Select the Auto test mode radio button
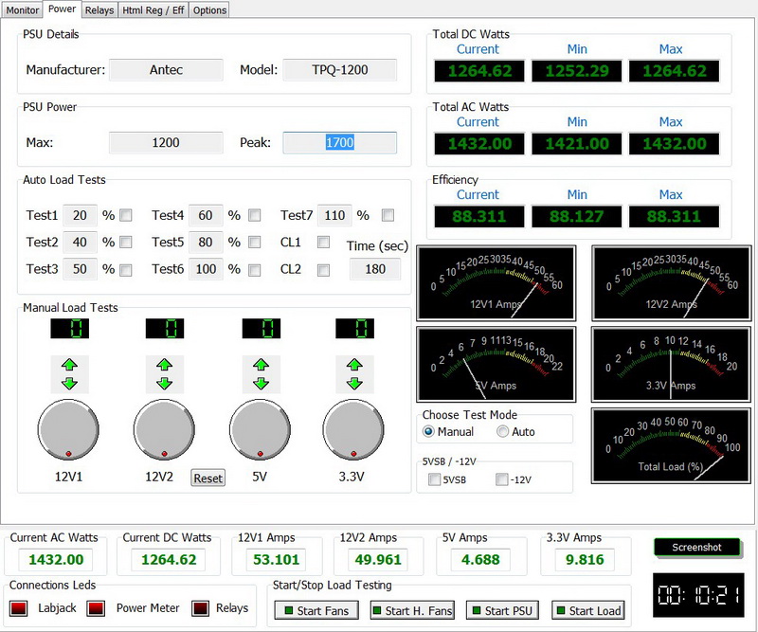This screenshot has height=632, width=758. click(x=503, y=432)
